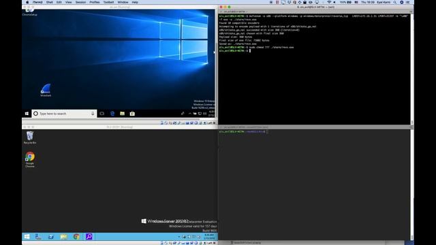The image size is (436, 245).
Task: Click the clock showing Thu in menu bar
Action: click(367, 2)
